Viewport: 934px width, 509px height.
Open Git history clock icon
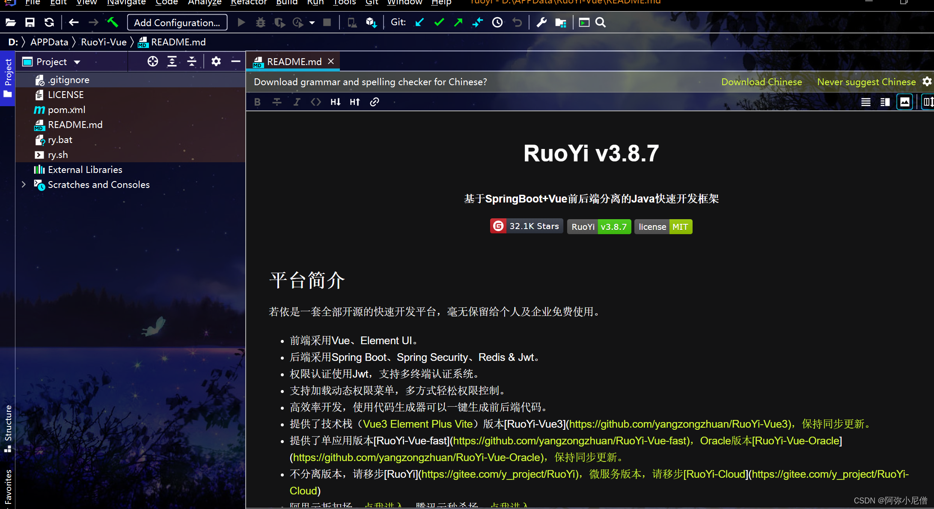pos(497,22)
